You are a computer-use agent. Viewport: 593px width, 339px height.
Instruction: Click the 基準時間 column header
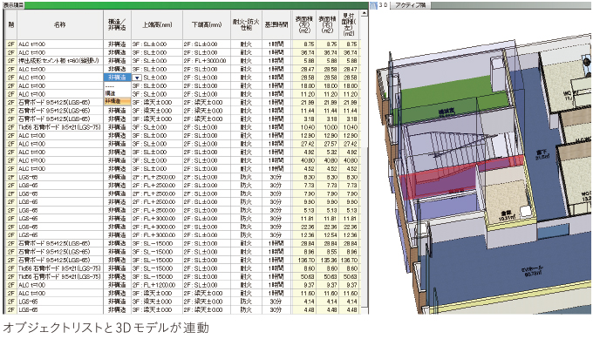coord(276,24)
